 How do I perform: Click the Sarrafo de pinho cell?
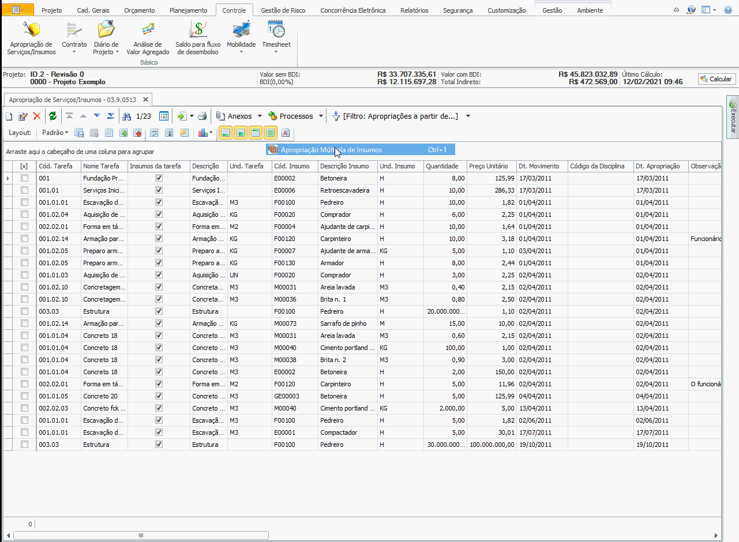click(x=347, y=324)
